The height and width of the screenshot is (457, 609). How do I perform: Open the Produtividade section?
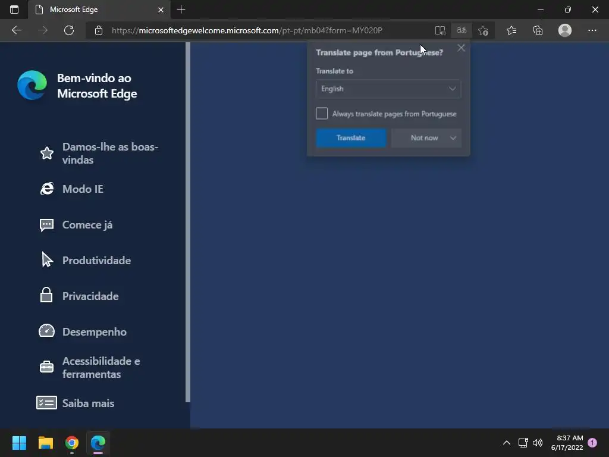(96, 261)
